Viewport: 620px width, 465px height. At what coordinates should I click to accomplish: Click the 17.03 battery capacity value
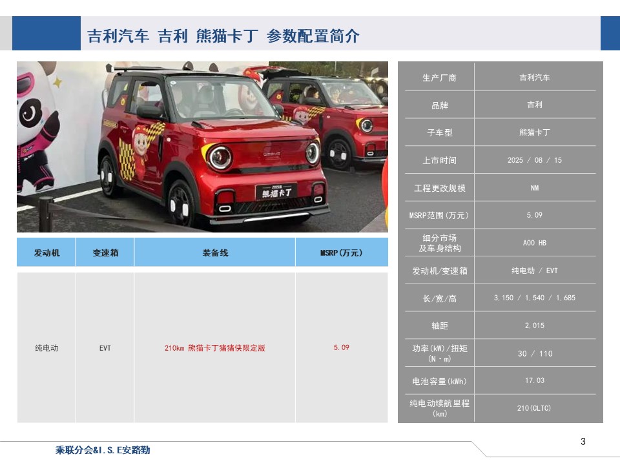[535, 380]
